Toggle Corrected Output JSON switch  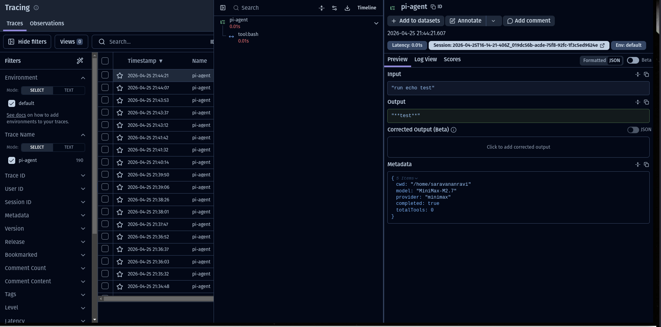click(x=633, y=130)
